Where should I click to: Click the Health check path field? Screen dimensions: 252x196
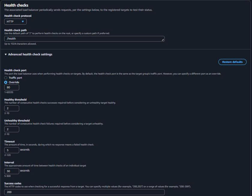84,39
